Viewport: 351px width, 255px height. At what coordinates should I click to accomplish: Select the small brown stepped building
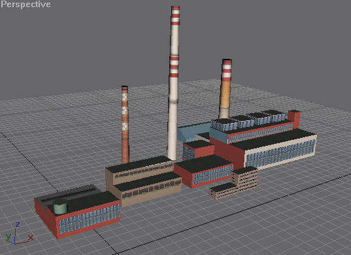point(234,182)
